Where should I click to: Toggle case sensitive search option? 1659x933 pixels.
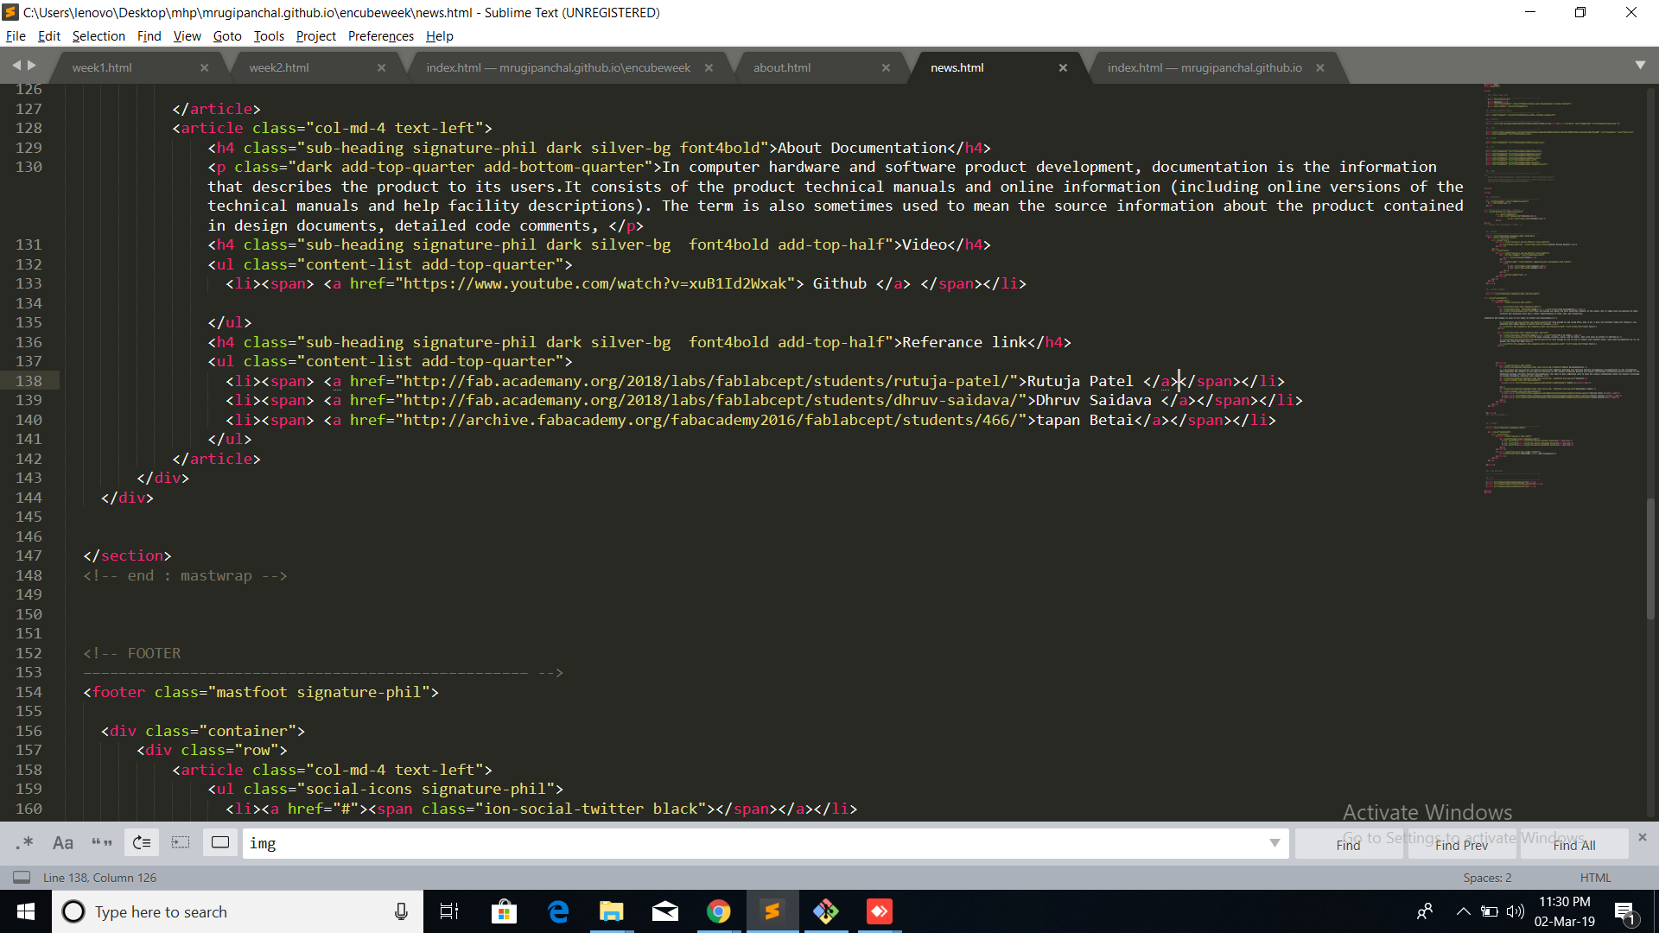[63, 842]
